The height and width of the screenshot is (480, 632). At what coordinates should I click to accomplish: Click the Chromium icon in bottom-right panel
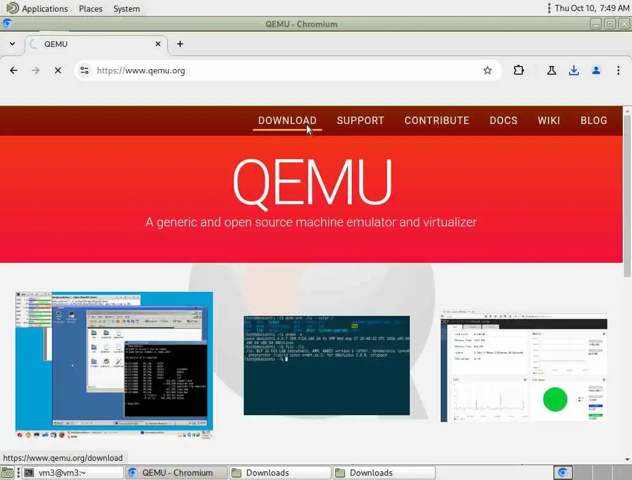[x=563, y=473]
